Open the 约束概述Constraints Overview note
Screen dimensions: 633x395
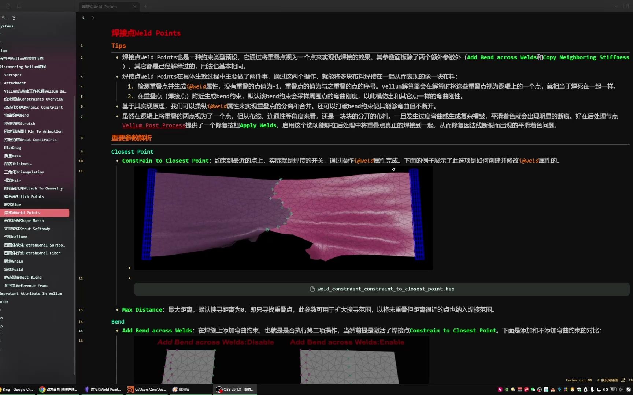(x=34, y=99)
